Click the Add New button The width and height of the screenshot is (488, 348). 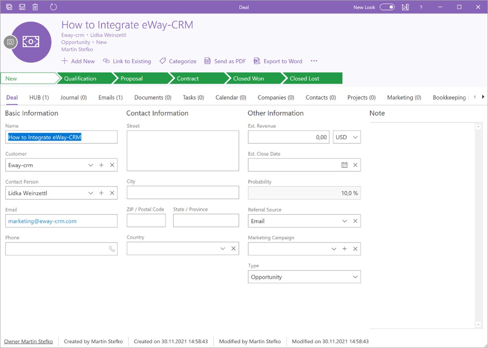click(x=78, y=61)
